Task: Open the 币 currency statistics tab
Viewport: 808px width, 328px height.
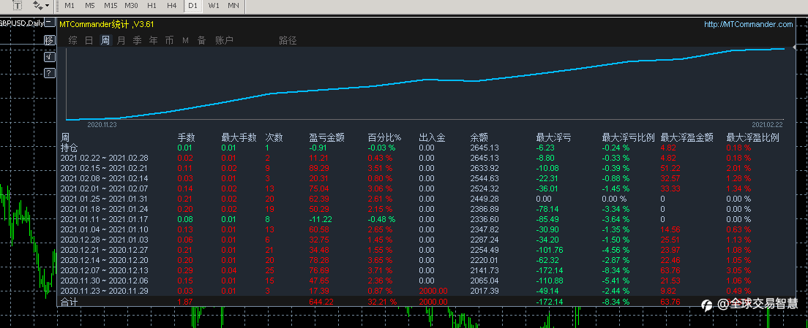Action: [169, 41]
